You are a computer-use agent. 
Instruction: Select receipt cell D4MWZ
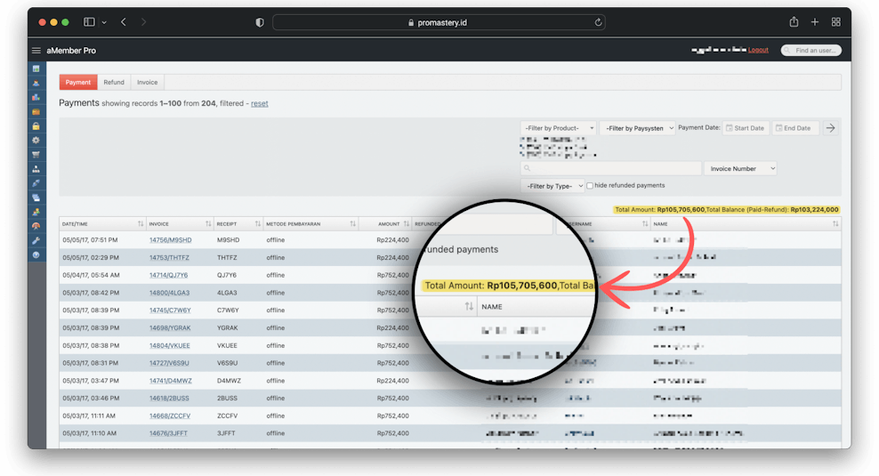(229, 381)
